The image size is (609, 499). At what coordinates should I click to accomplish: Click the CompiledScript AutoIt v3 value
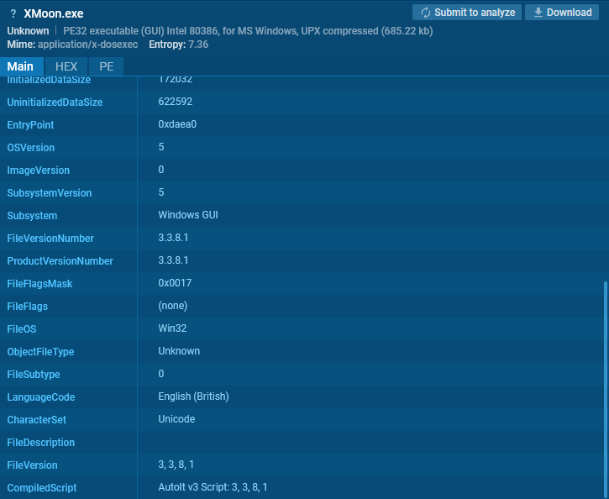point(213,487)
